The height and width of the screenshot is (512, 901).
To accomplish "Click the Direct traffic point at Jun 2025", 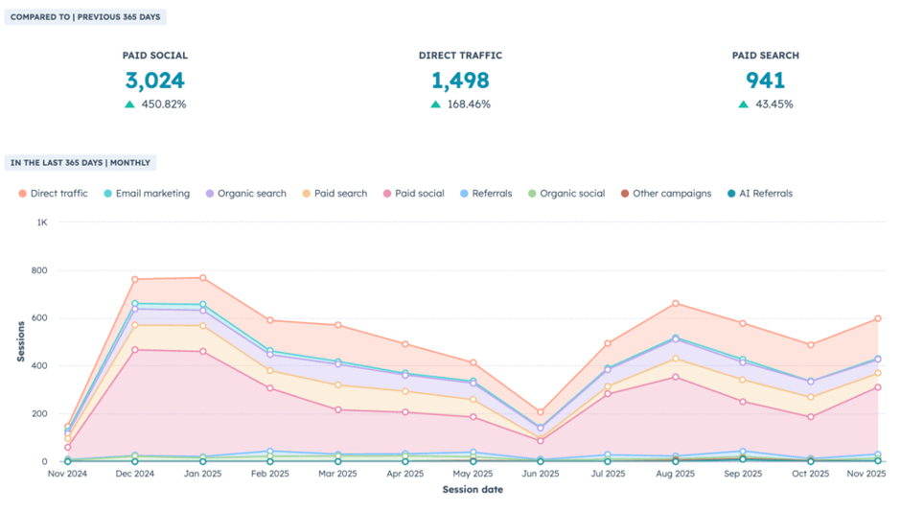I will (541, 412).
